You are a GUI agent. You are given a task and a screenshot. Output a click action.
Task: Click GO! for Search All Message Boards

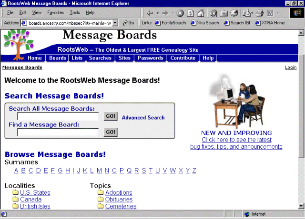coord(111,116)
